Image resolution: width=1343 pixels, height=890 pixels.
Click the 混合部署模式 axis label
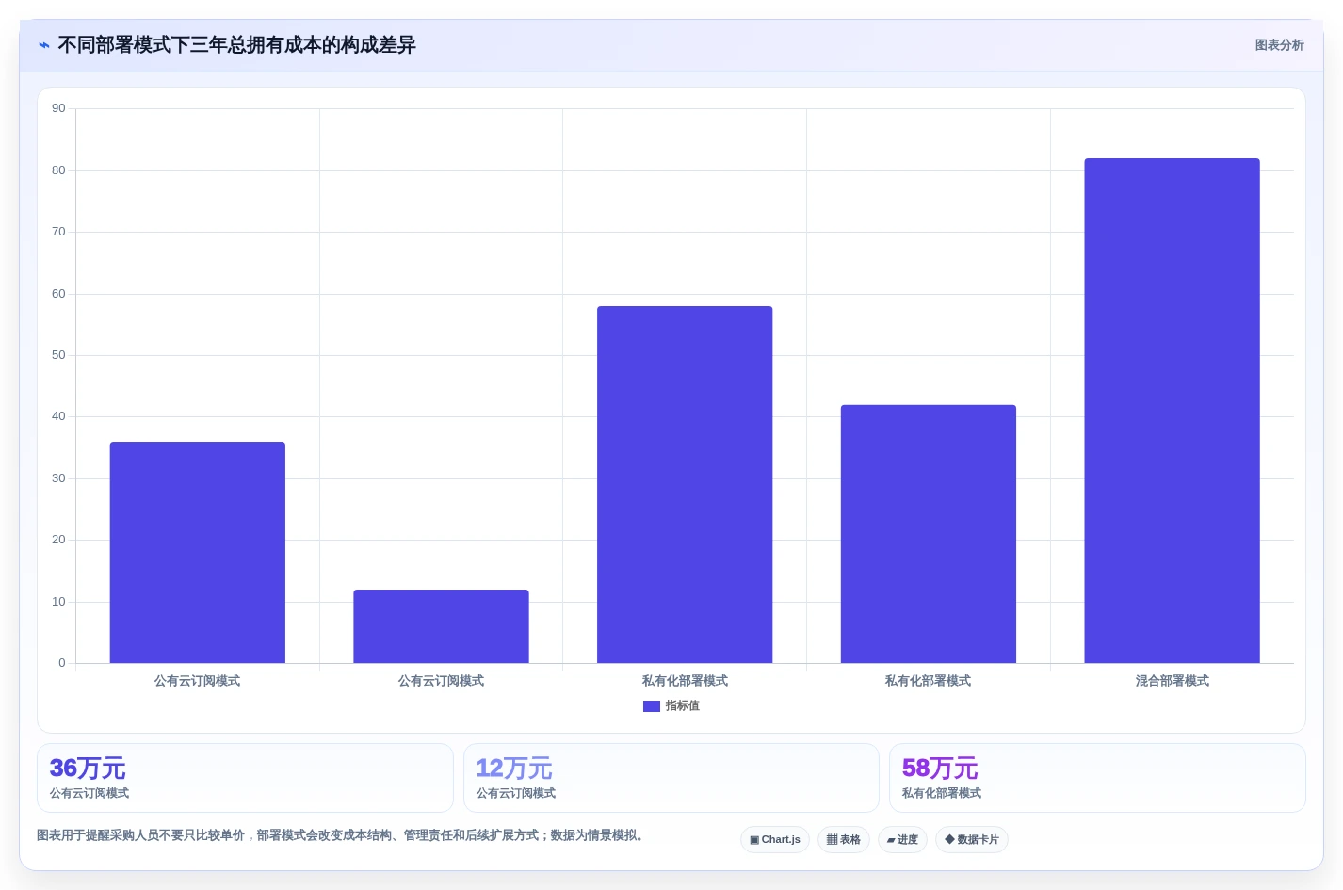coord(1172,681)
